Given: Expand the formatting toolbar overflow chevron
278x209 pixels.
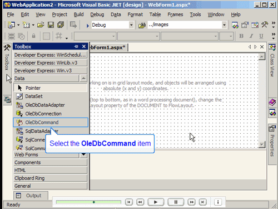Looking at the screenshot, I should pyautogui.click(x=274, y=36).
